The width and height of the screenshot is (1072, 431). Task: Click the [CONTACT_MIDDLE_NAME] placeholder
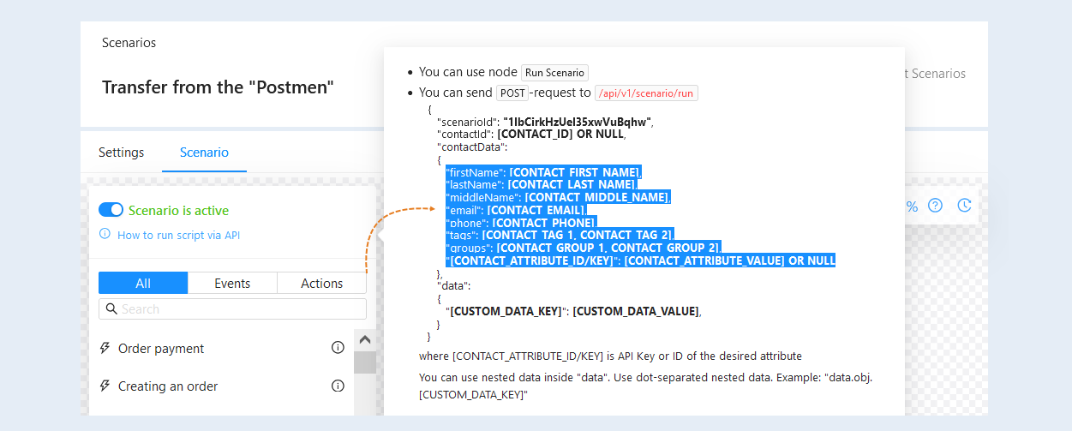[596, 197]
